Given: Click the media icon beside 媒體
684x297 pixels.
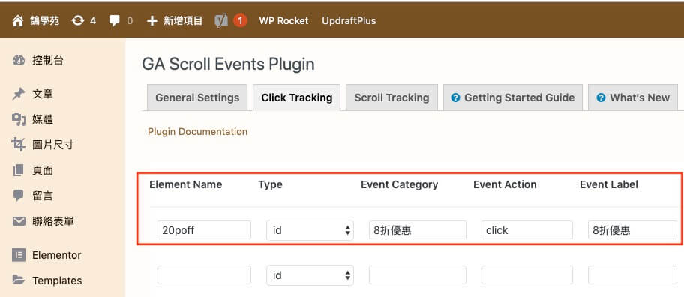Looking at the screenshot, I should tap(19, 119).
